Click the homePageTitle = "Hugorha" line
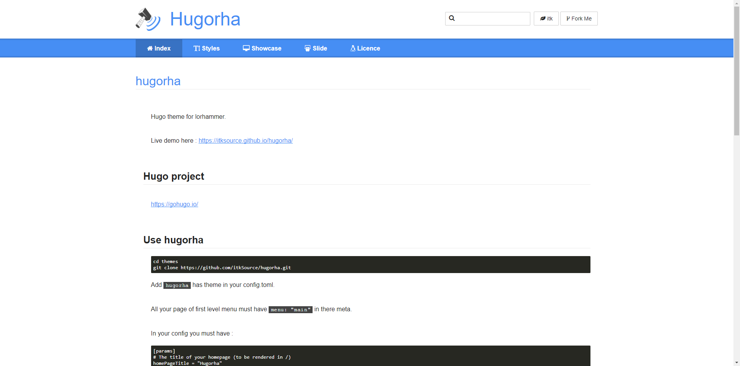 [188, 363]
